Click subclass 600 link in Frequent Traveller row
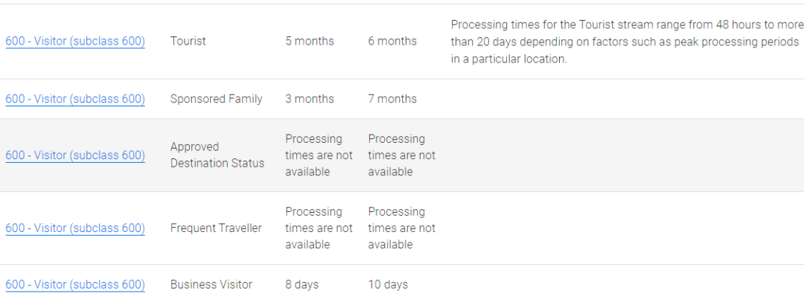 [x=75, y=228]
